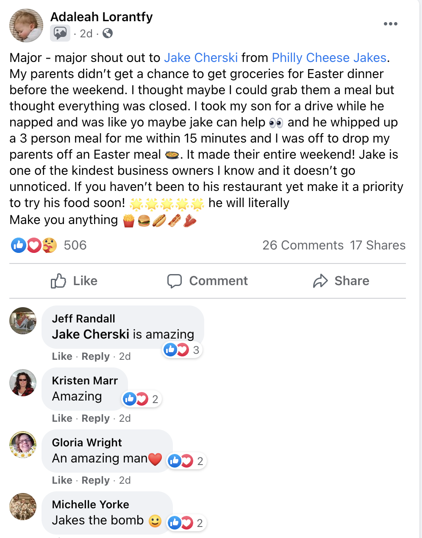The width and height of the screenshot is (422, 538).
Task: Open Adaleah Lorantfy's profile picture
Action: point(26,25)
